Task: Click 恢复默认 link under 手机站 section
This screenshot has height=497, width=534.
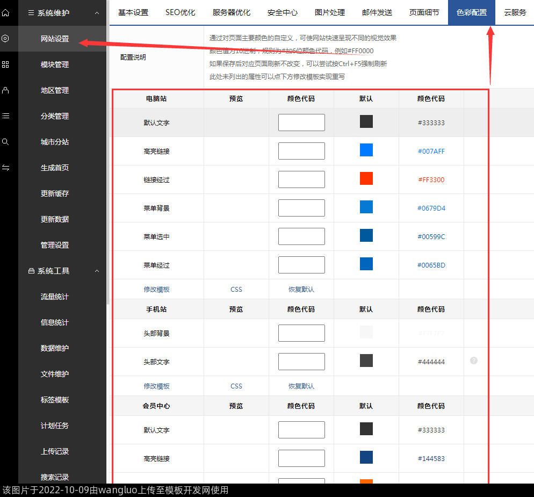Action: (301, 386)
